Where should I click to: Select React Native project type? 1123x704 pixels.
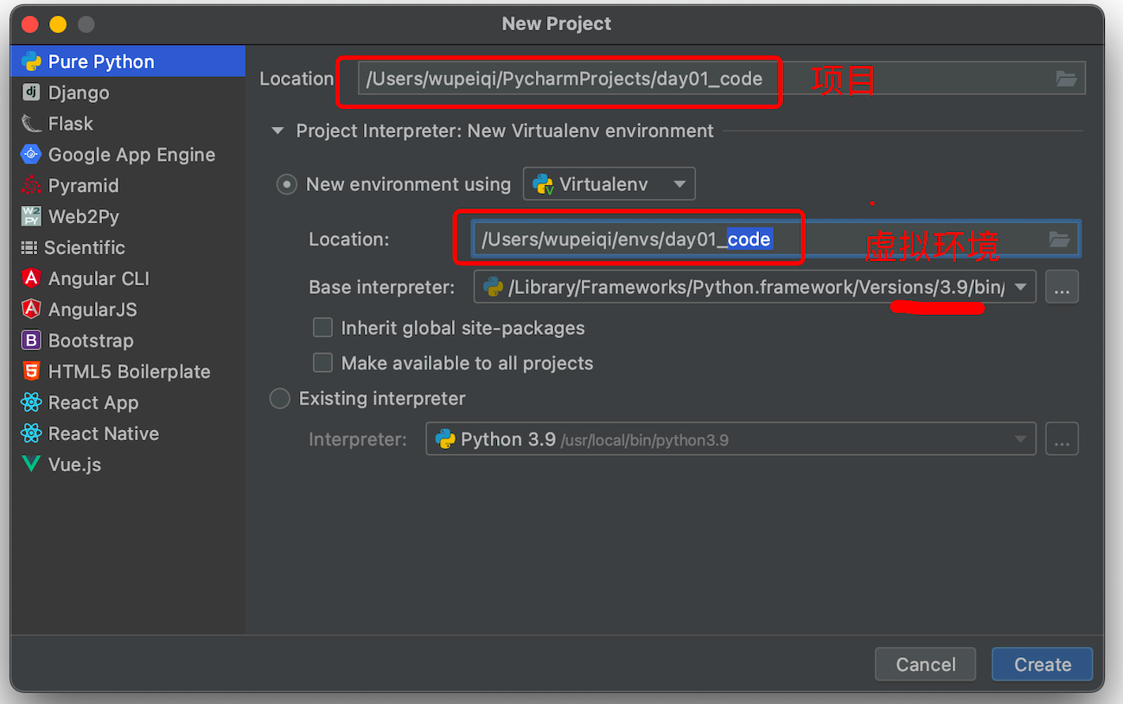[103, 433]
